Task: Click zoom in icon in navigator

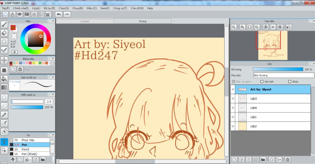Action: (242, 27)
